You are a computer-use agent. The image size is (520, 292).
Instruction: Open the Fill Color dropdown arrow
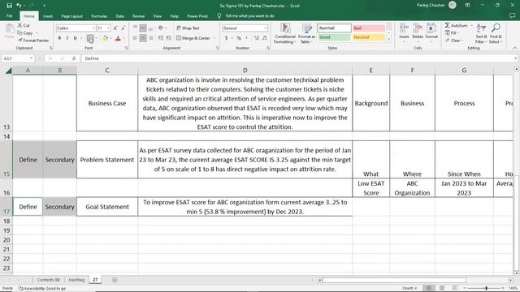click(110, 38)
